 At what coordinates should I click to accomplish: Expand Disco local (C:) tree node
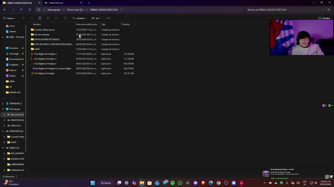click(4, 115)
